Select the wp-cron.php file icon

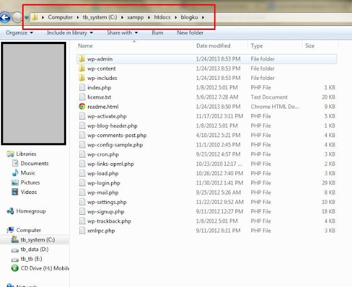tap(82, 154)
